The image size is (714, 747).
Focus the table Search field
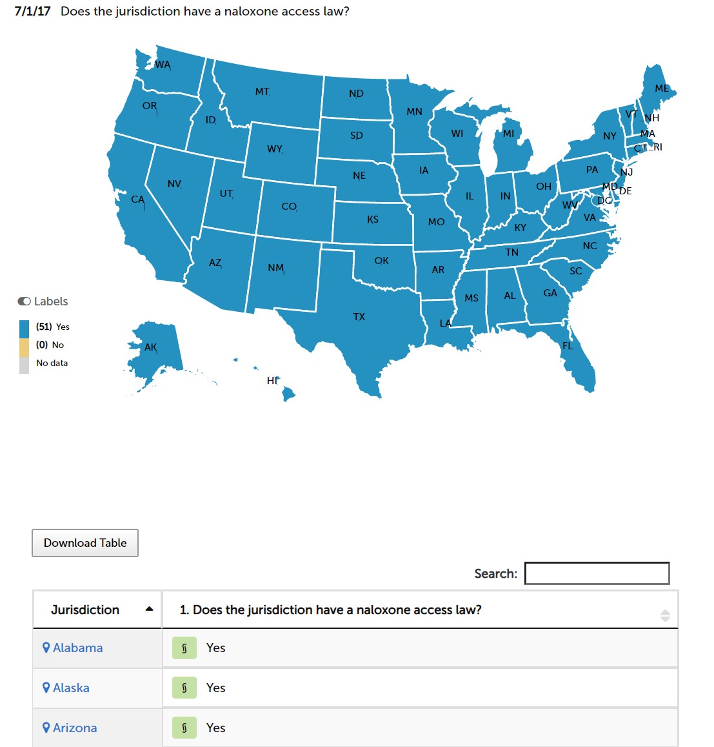pos(597,573)
